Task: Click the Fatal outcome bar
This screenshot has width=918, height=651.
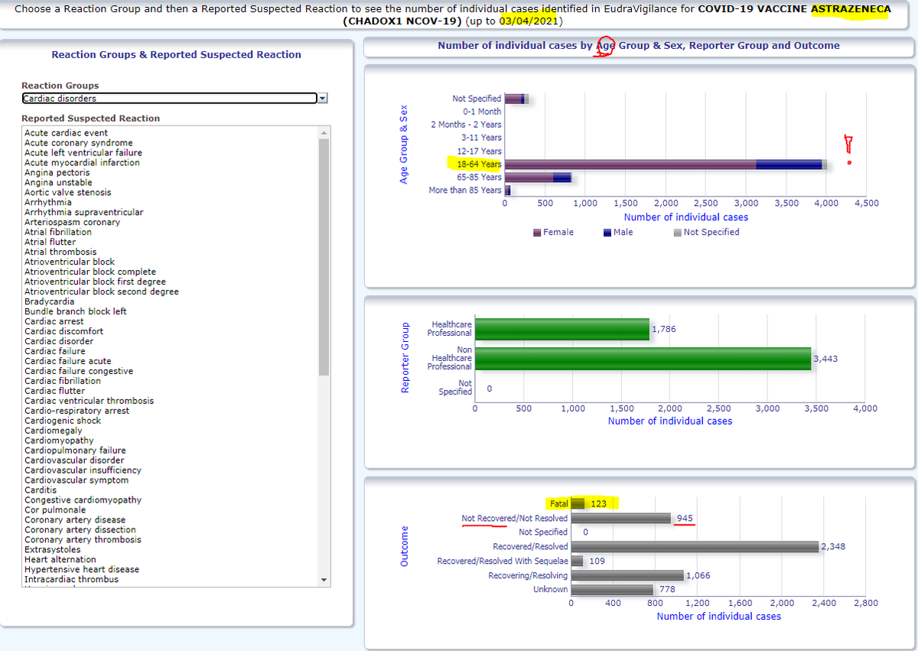Action: 578,503
